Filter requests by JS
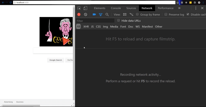Image resolution: width=206 pixels, height=107 pixels. point(92,26)
